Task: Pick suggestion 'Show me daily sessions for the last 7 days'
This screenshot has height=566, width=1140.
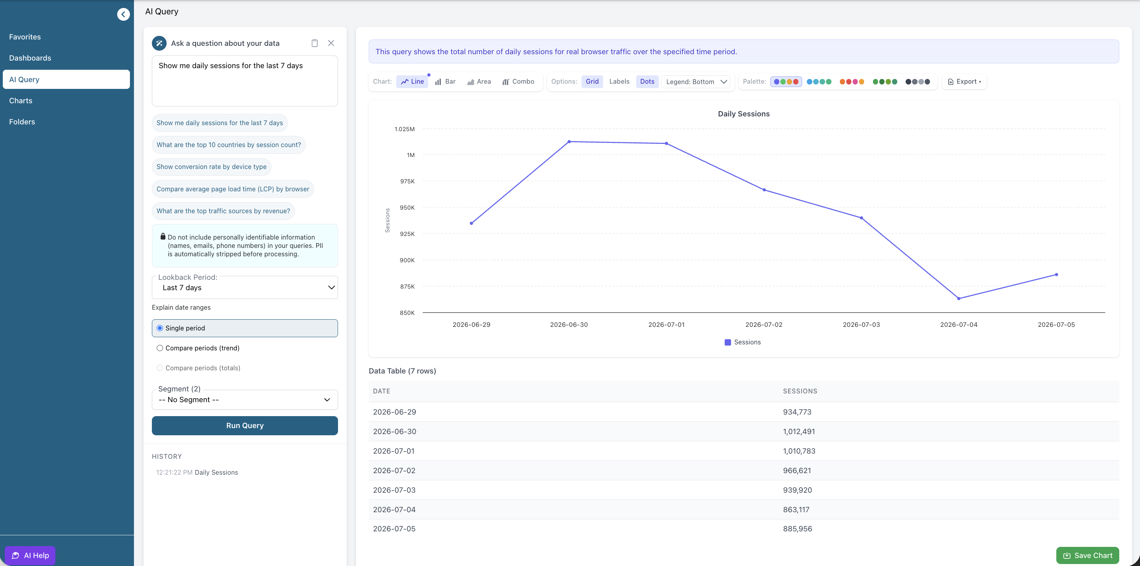Action: coord(220,123)
